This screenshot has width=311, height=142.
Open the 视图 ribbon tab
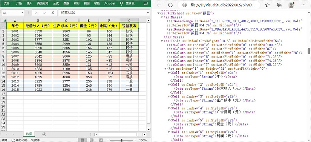coord(87,3)
